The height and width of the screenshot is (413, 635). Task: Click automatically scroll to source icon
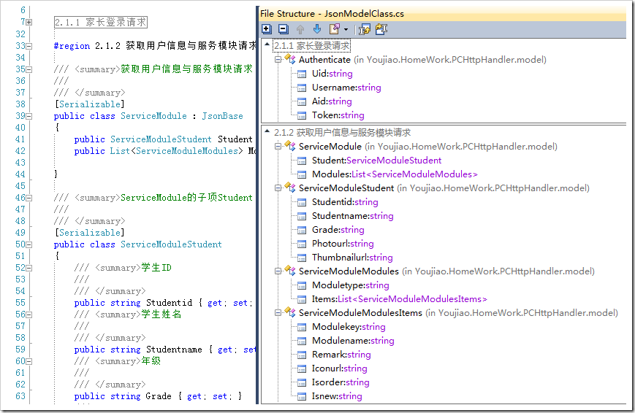click(381, 29)
